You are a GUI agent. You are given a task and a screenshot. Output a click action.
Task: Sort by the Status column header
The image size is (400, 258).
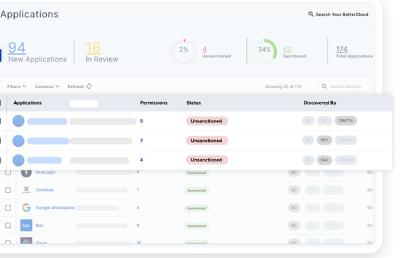click(x=193, y=103)
